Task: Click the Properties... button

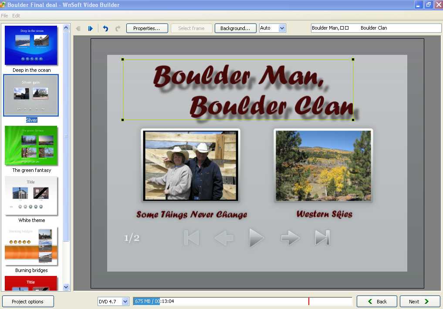Action: [146, 28]
